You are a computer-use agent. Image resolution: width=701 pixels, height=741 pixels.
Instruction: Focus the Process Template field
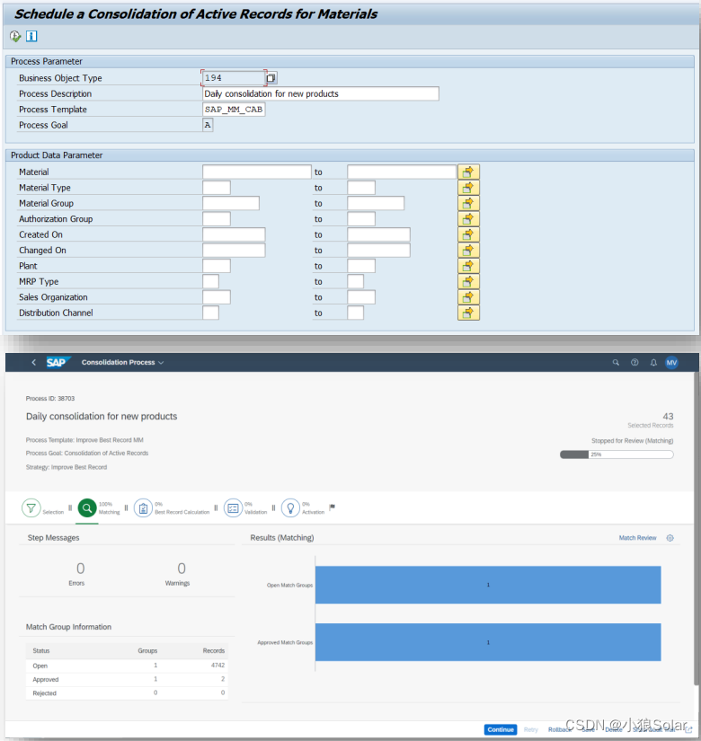(x=234, y=110)
